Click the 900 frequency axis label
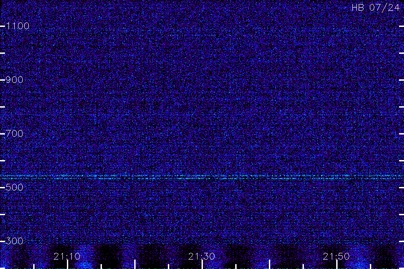 pos(14,80)
